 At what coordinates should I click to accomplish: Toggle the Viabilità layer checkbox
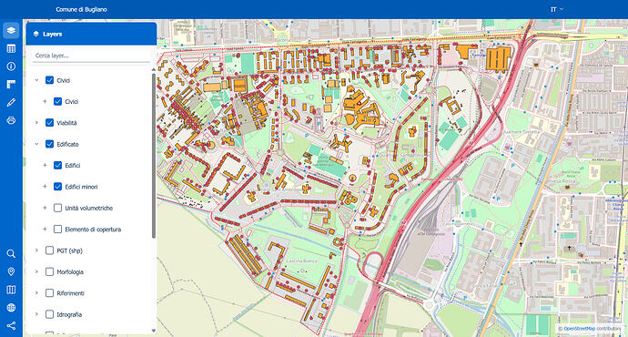50,123
